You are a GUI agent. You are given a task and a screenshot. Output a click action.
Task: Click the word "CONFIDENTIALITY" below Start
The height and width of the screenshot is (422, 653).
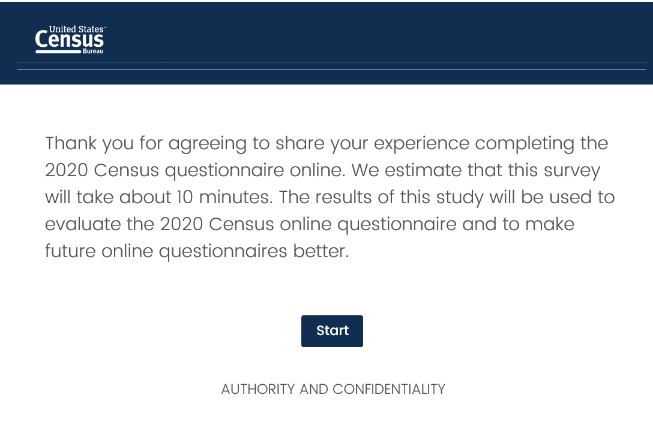coord(389,389)
